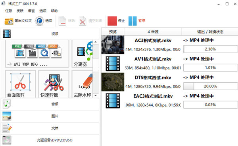238x146 pixels.
Task: Click the DTS格式测试.mkv progress bar at 20.00%
Action: (x=210, y=86)
